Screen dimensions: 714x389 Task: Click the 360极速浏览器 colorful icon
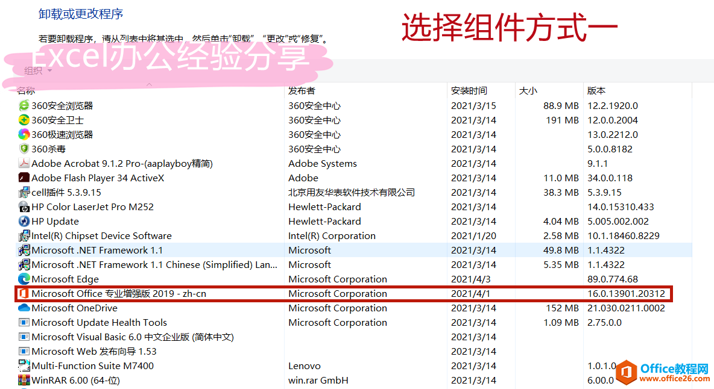pos(24,134)
